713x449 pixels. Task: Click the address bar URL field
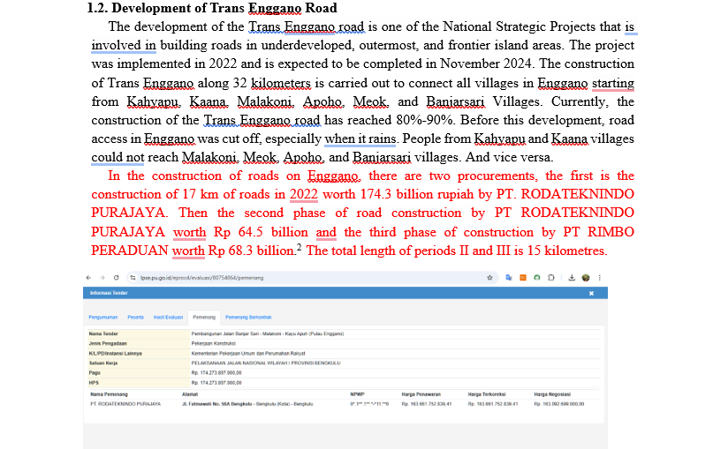click(x=265, y=277)
